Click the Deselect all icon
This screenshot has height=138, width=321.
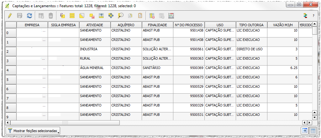click(92, 15)
